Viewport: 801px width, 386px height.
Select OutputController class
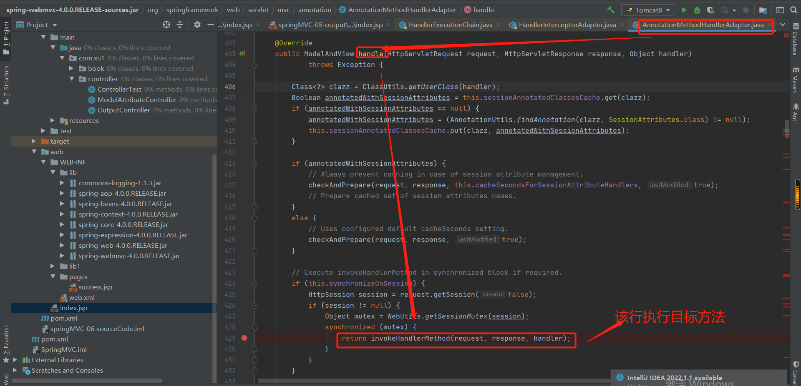pyautogui.click(x=123, y=110)
